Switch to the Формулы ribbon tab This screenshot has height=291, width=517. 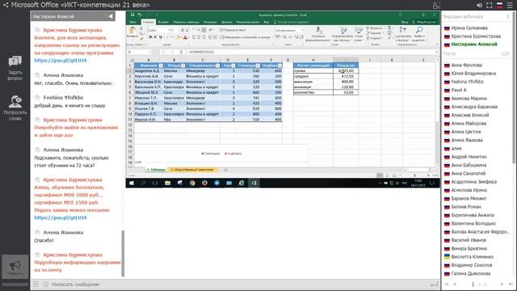[210, 22]
